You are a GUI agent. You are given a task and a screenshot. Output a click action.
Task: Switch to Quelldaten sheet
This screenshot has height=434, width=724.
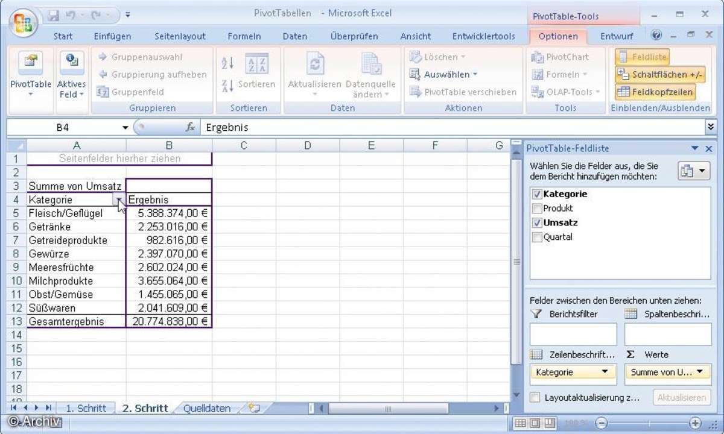click(x=206, y=408)
